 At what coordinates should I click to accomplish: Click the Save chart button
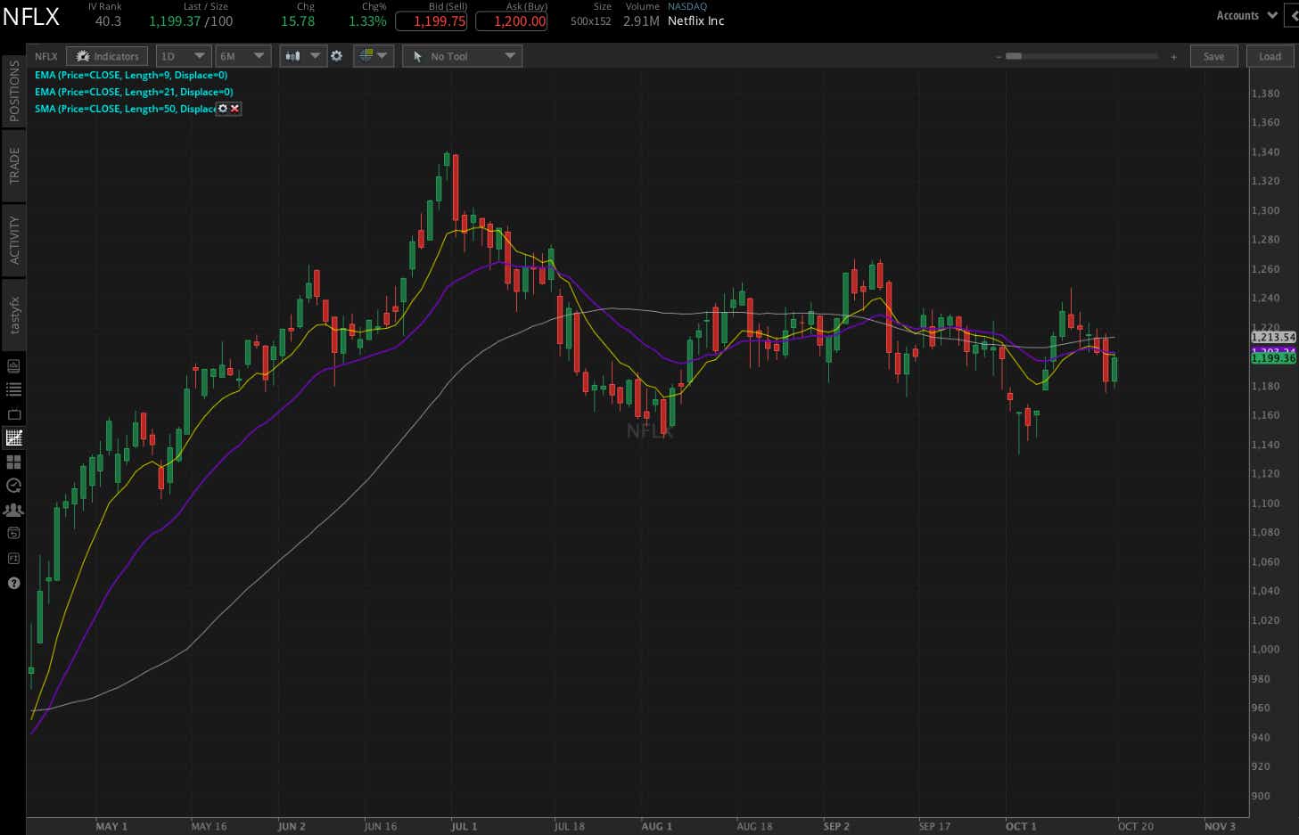(1213, 55)
